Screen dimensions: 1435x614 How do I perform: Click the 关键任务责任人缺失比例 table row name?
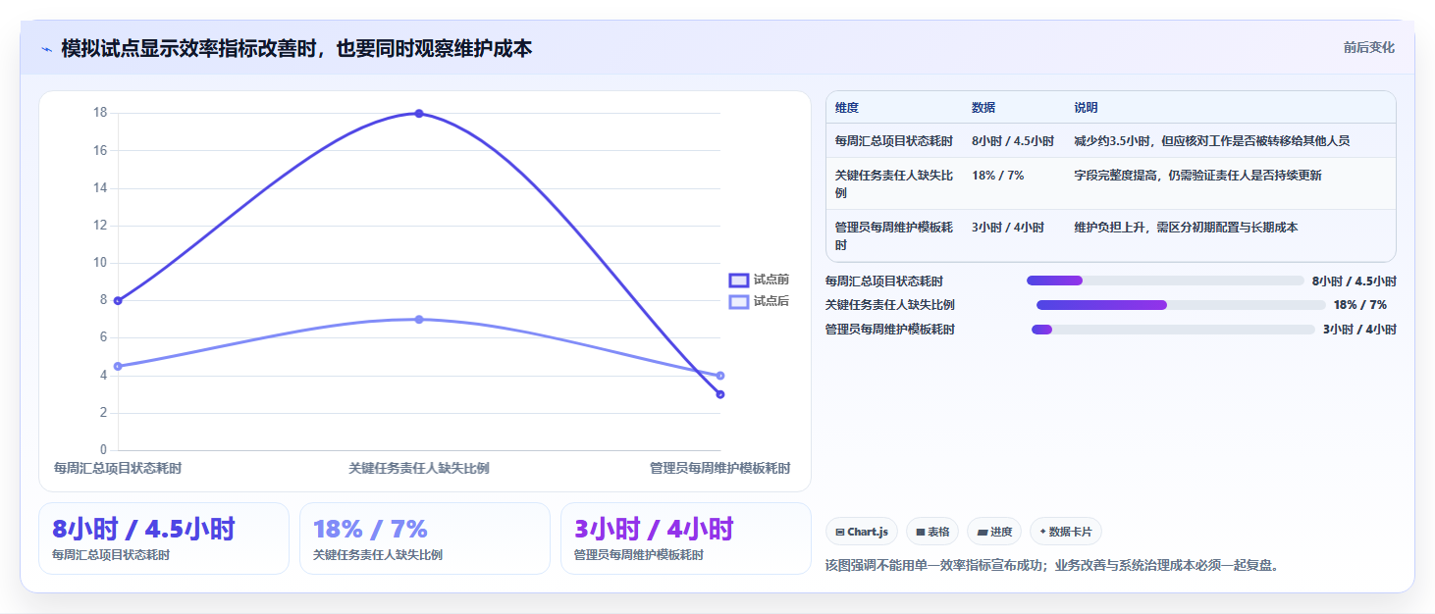click(x=894, y=184)
